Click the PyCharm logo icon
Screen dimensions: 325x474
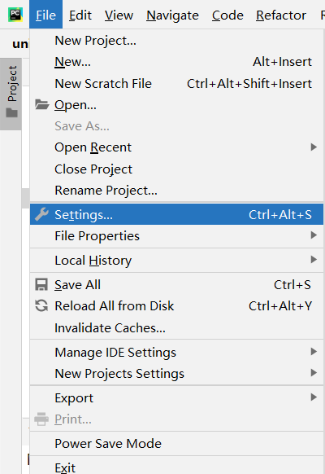(15, 15)
